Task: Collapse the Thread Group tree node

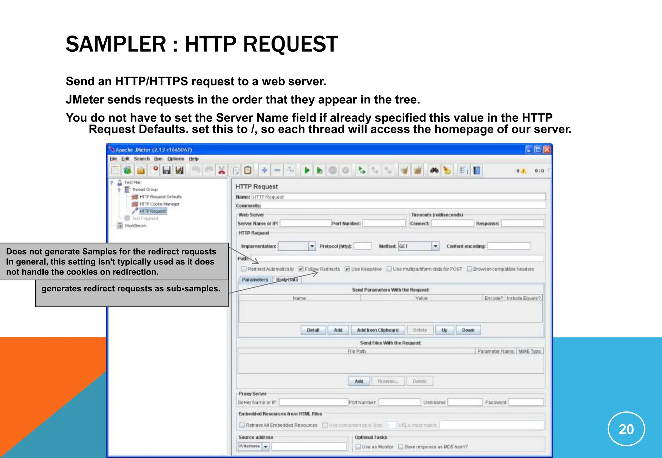Action: click(119, 190)
